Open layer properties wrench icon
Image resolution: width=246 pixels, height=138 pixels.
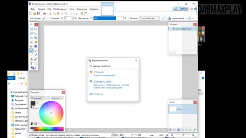194,130
